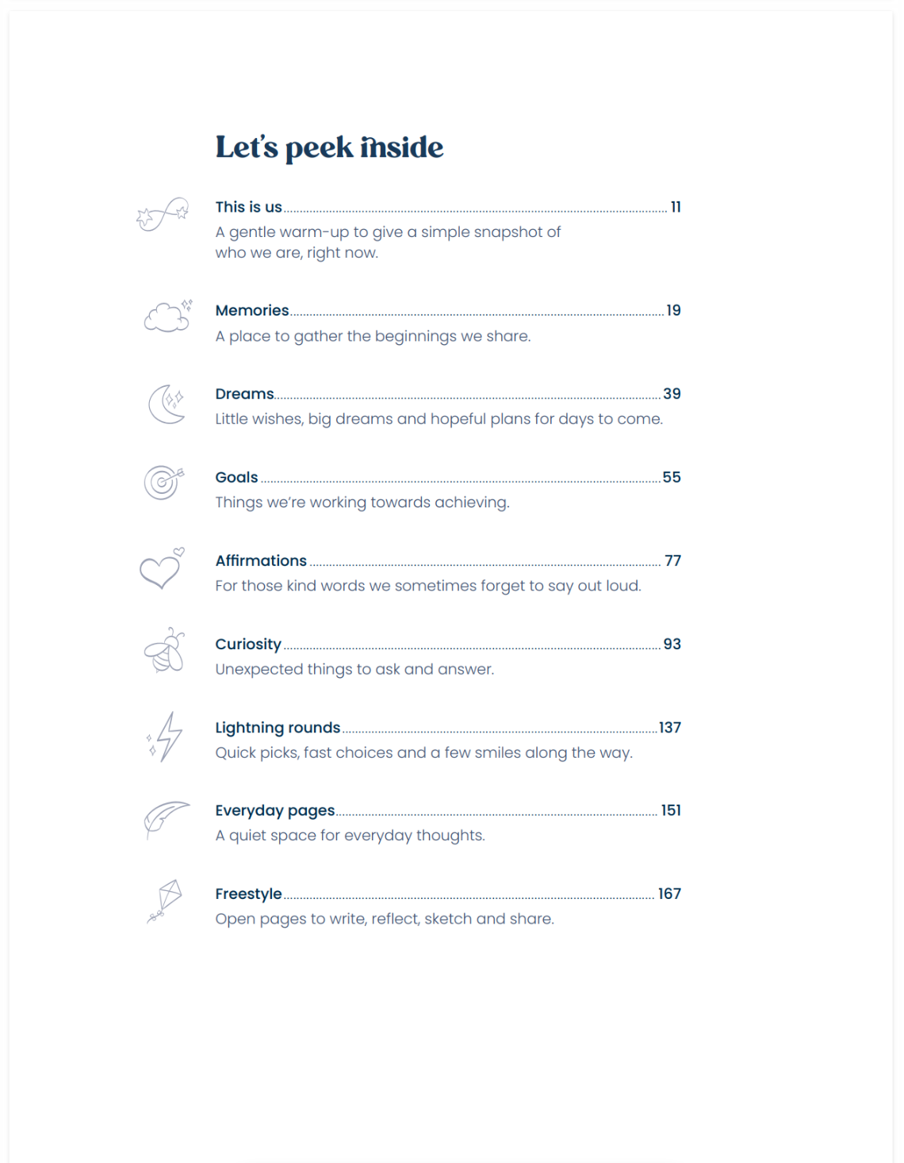The height and width of the screenshot is (1163, 904).
Task: Select the Dreams contents entry
Action: pyautogui.click(x=244, y=394)
